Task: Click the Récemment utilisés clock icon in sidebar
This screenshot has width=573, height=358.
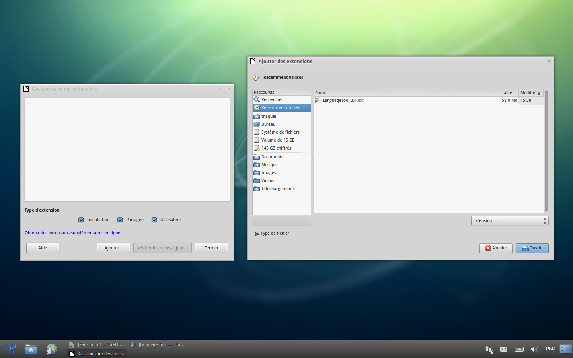Action: tap(257, 107)
